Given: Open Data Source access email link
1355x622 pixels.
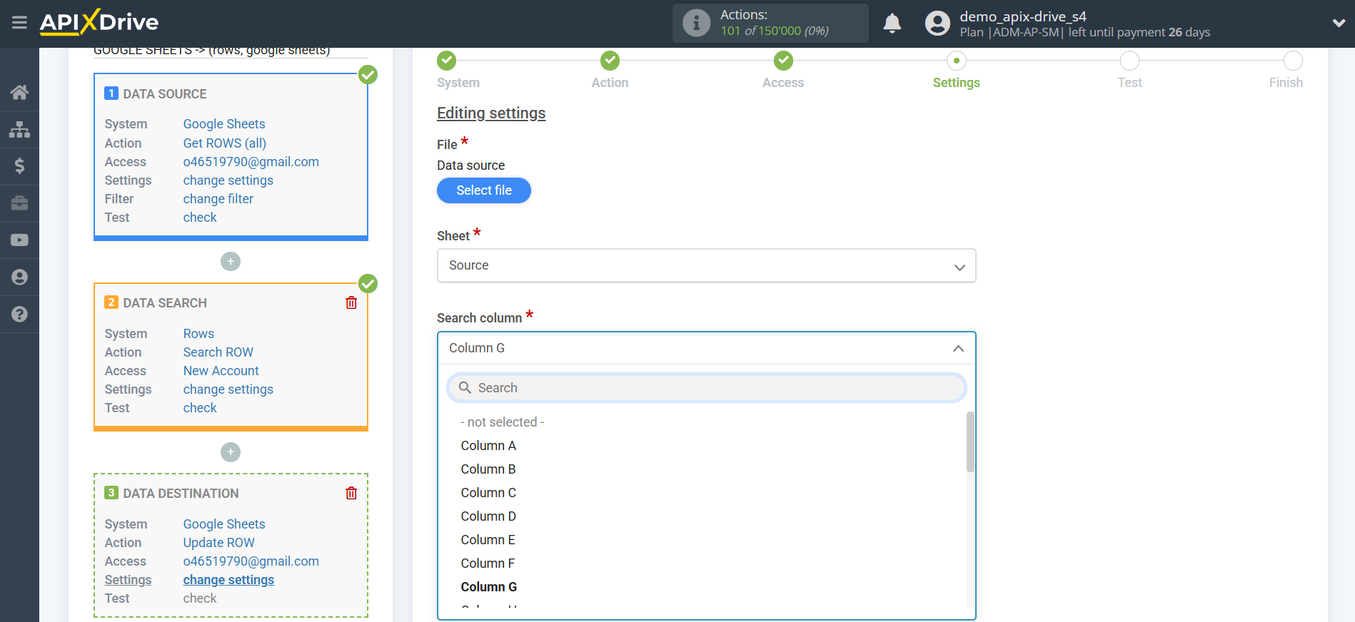Looking at the screenshot, I should [x=251, y=162].
